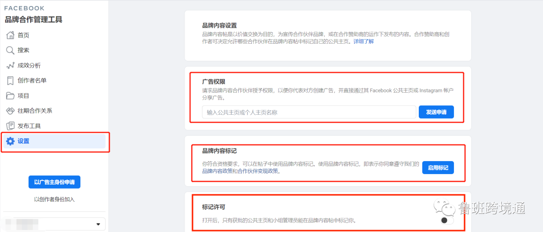Click the gear icon beside 设置
The width and height of the screenshot is (543, 232).
(x=11, y=141)
